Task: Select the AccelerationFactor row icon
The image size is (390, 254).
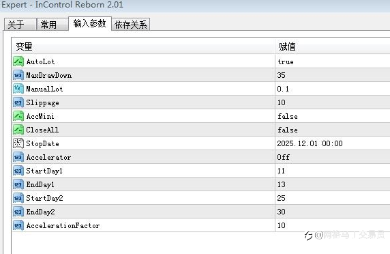Action: click(18, 225)
